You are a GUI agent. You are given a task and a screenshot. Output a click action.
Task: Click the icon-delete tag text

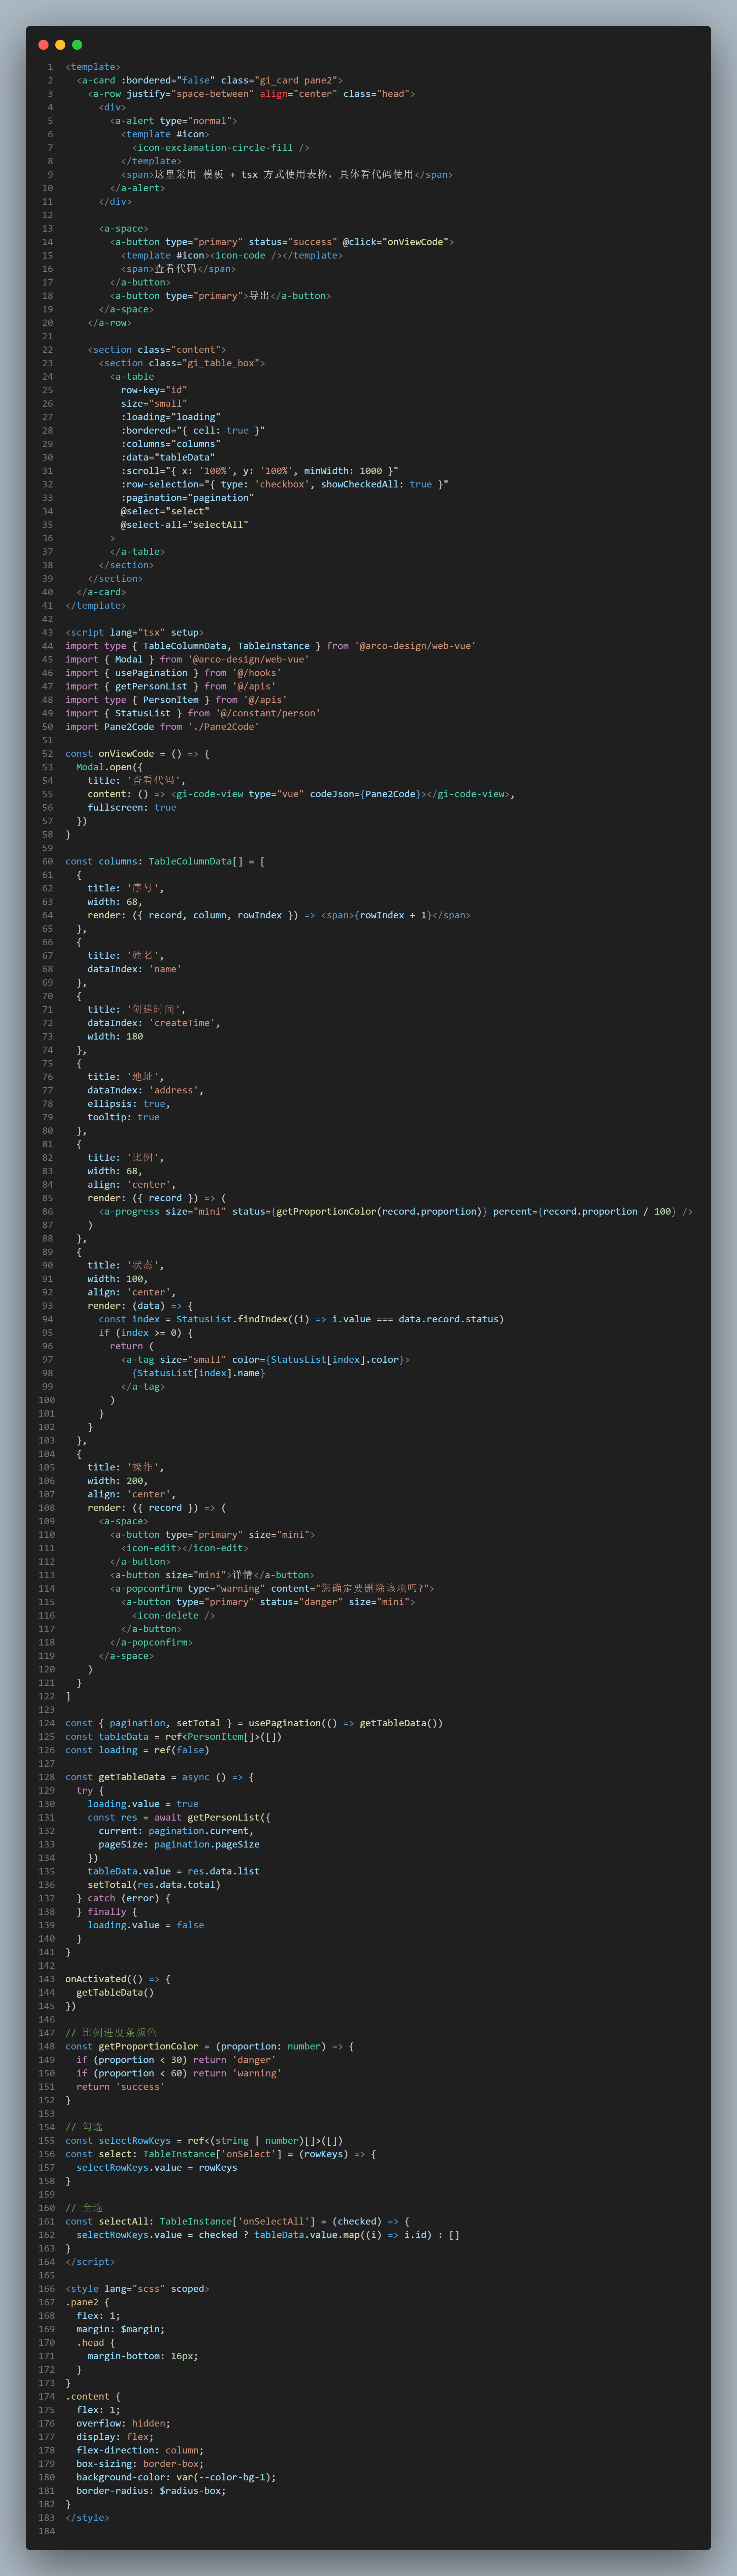[x=174, y=1616]
